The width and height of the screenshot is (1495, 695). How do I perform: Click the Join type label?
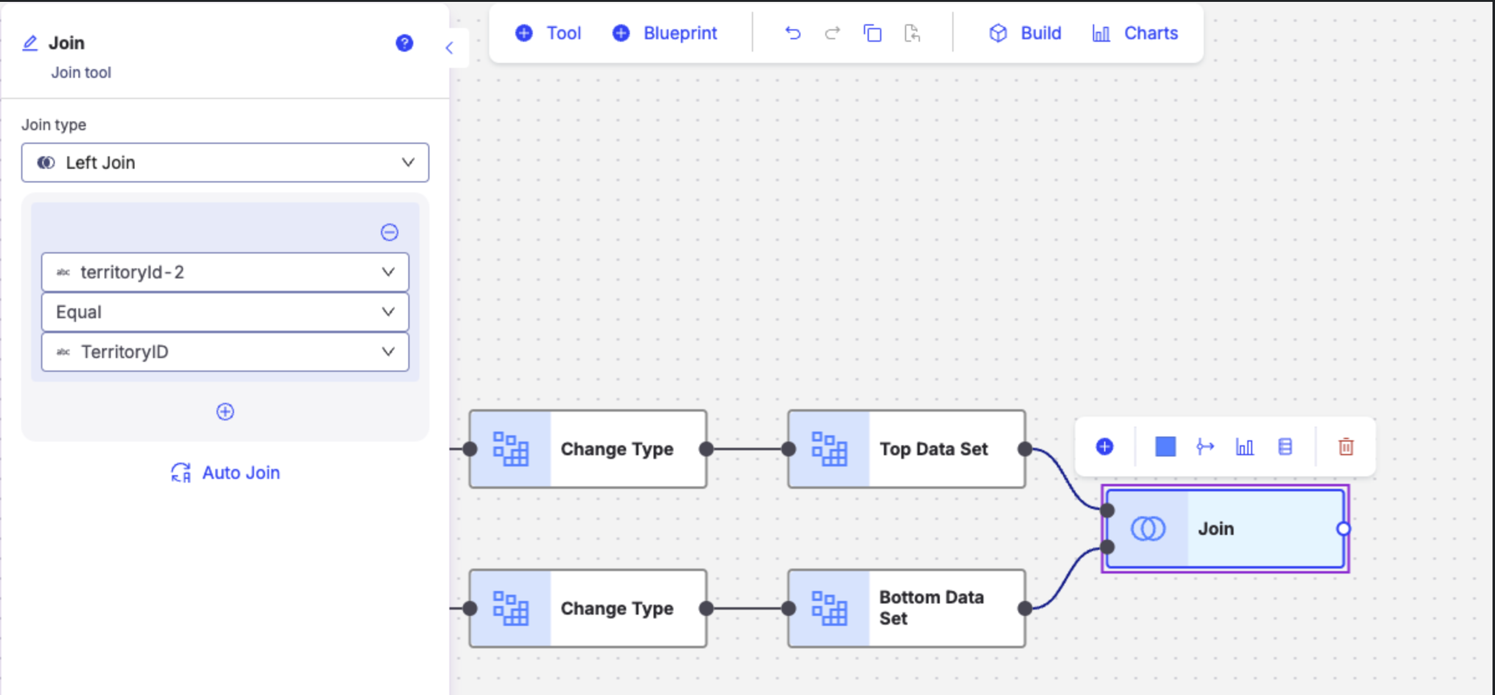tap(54, 125)
